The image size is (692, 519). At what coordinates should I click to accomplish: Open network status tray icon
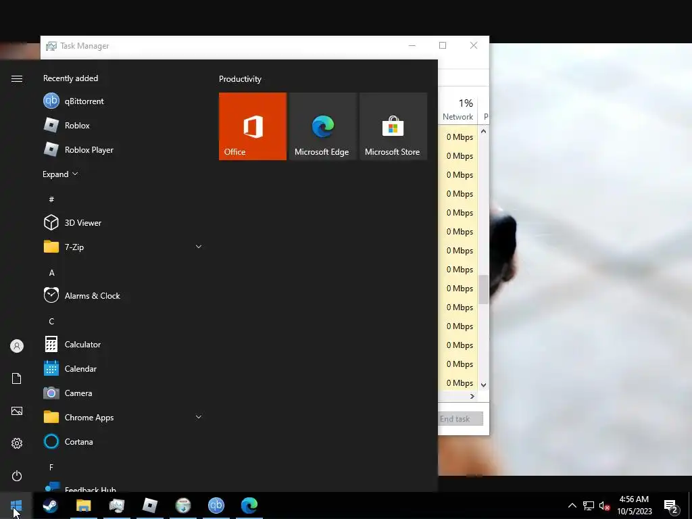tap(589, 505)
